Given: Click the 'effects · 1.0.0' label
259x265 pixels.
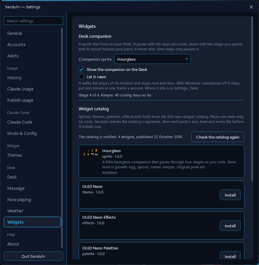Looking at the screenshot, I should [x=93, y=223].
